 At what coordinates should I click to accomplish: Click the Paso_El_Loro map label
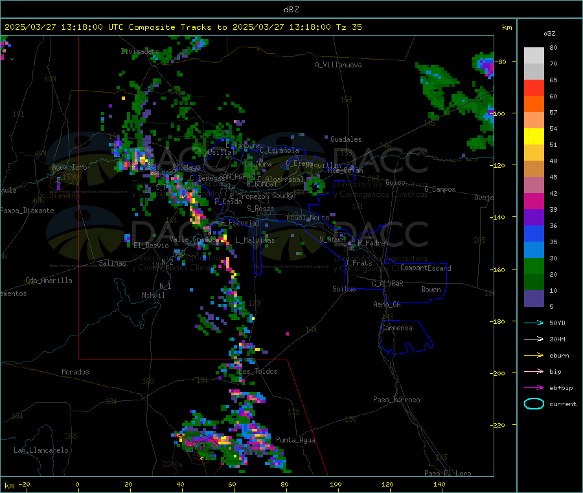pyautogui.click(x=448, y=474)
